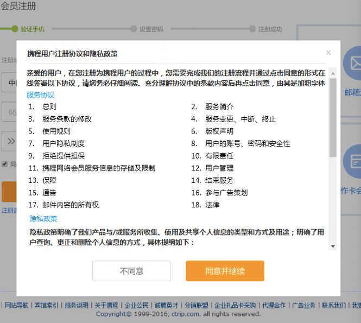Select section 6. 版权声明
This screenshot has width=361, height=323.
[x=212, y=131]
